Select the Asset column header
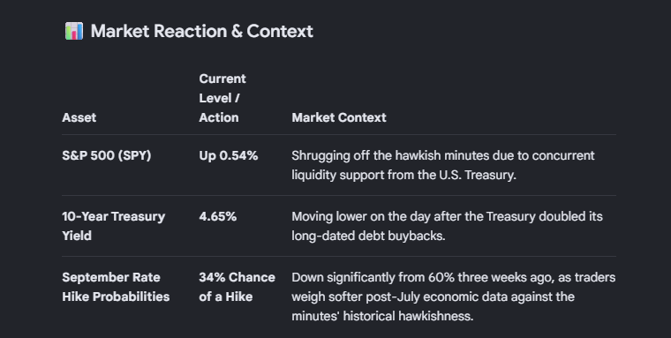The image size is (671, 338). pyautogui.click(x=79, y=117)
